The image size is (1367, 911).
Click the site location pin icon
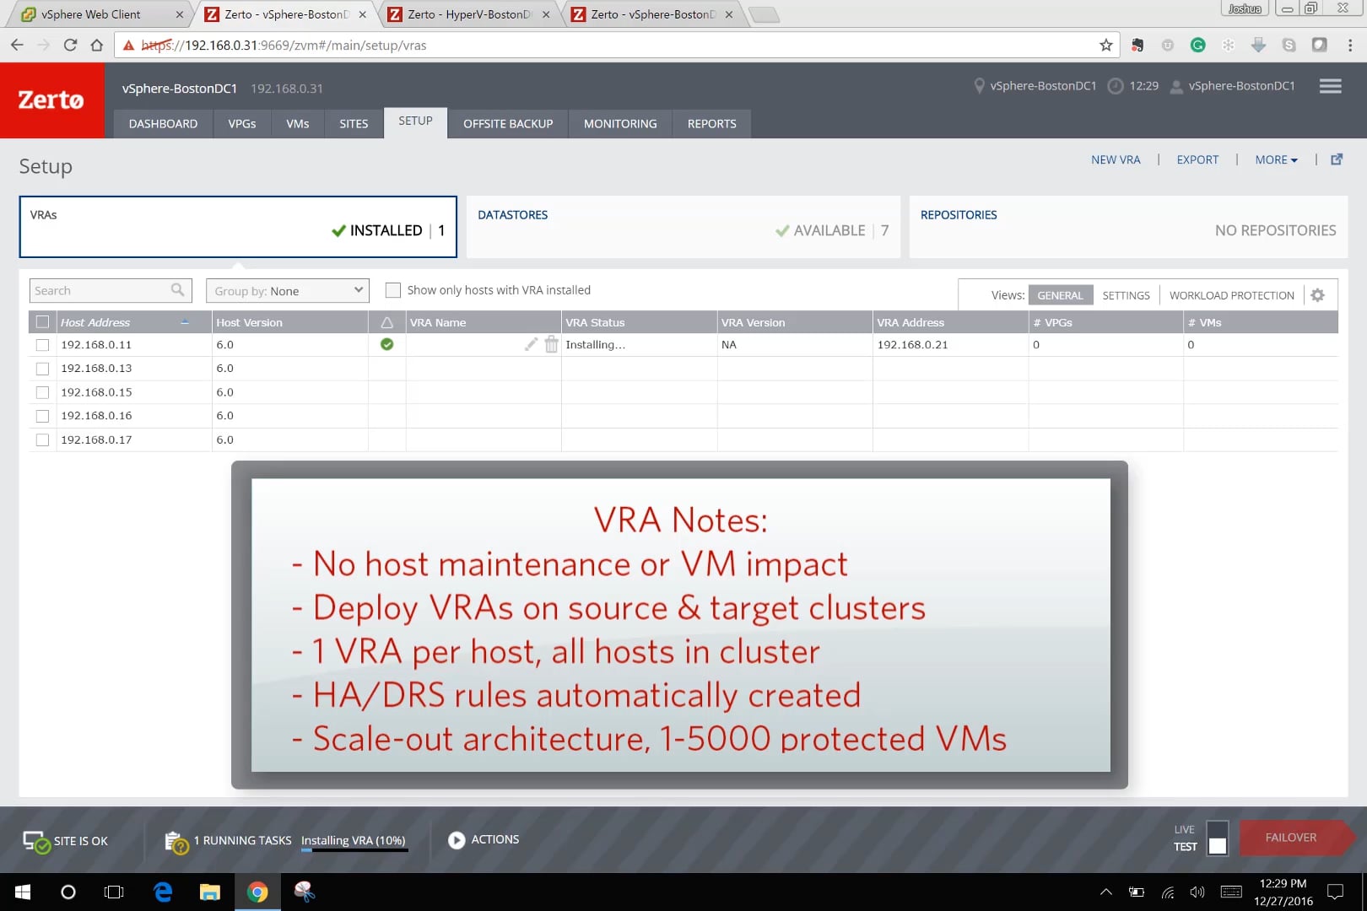[980, 85]
